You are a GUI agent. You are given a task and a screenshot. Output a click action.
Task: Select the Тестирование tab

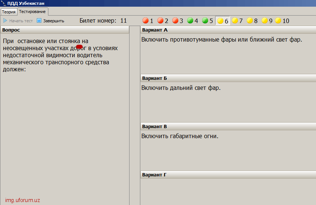(32, 12)
